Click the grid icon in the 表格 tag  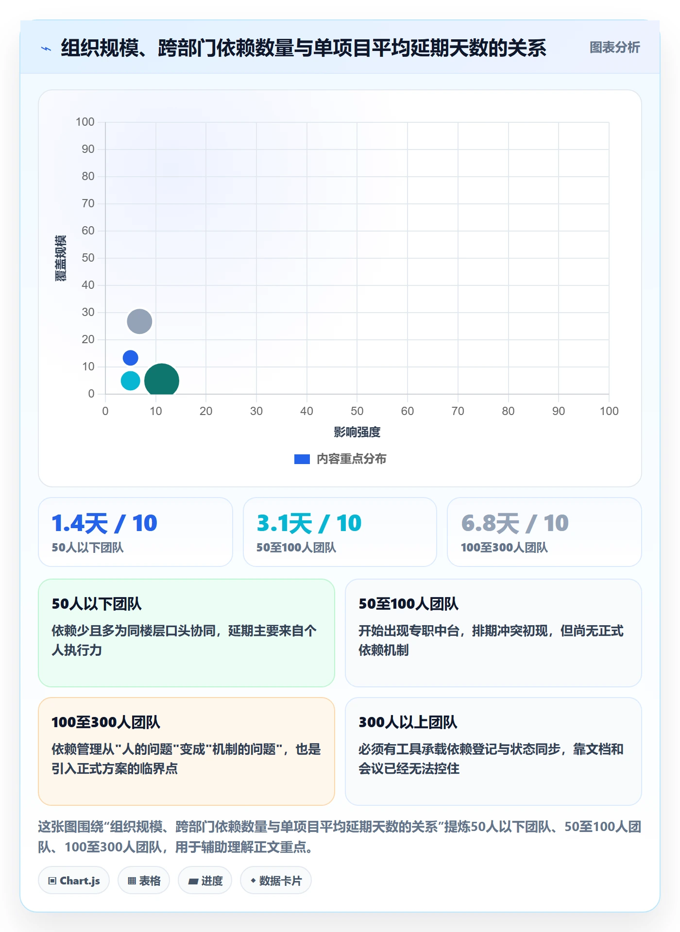point(132,881)
